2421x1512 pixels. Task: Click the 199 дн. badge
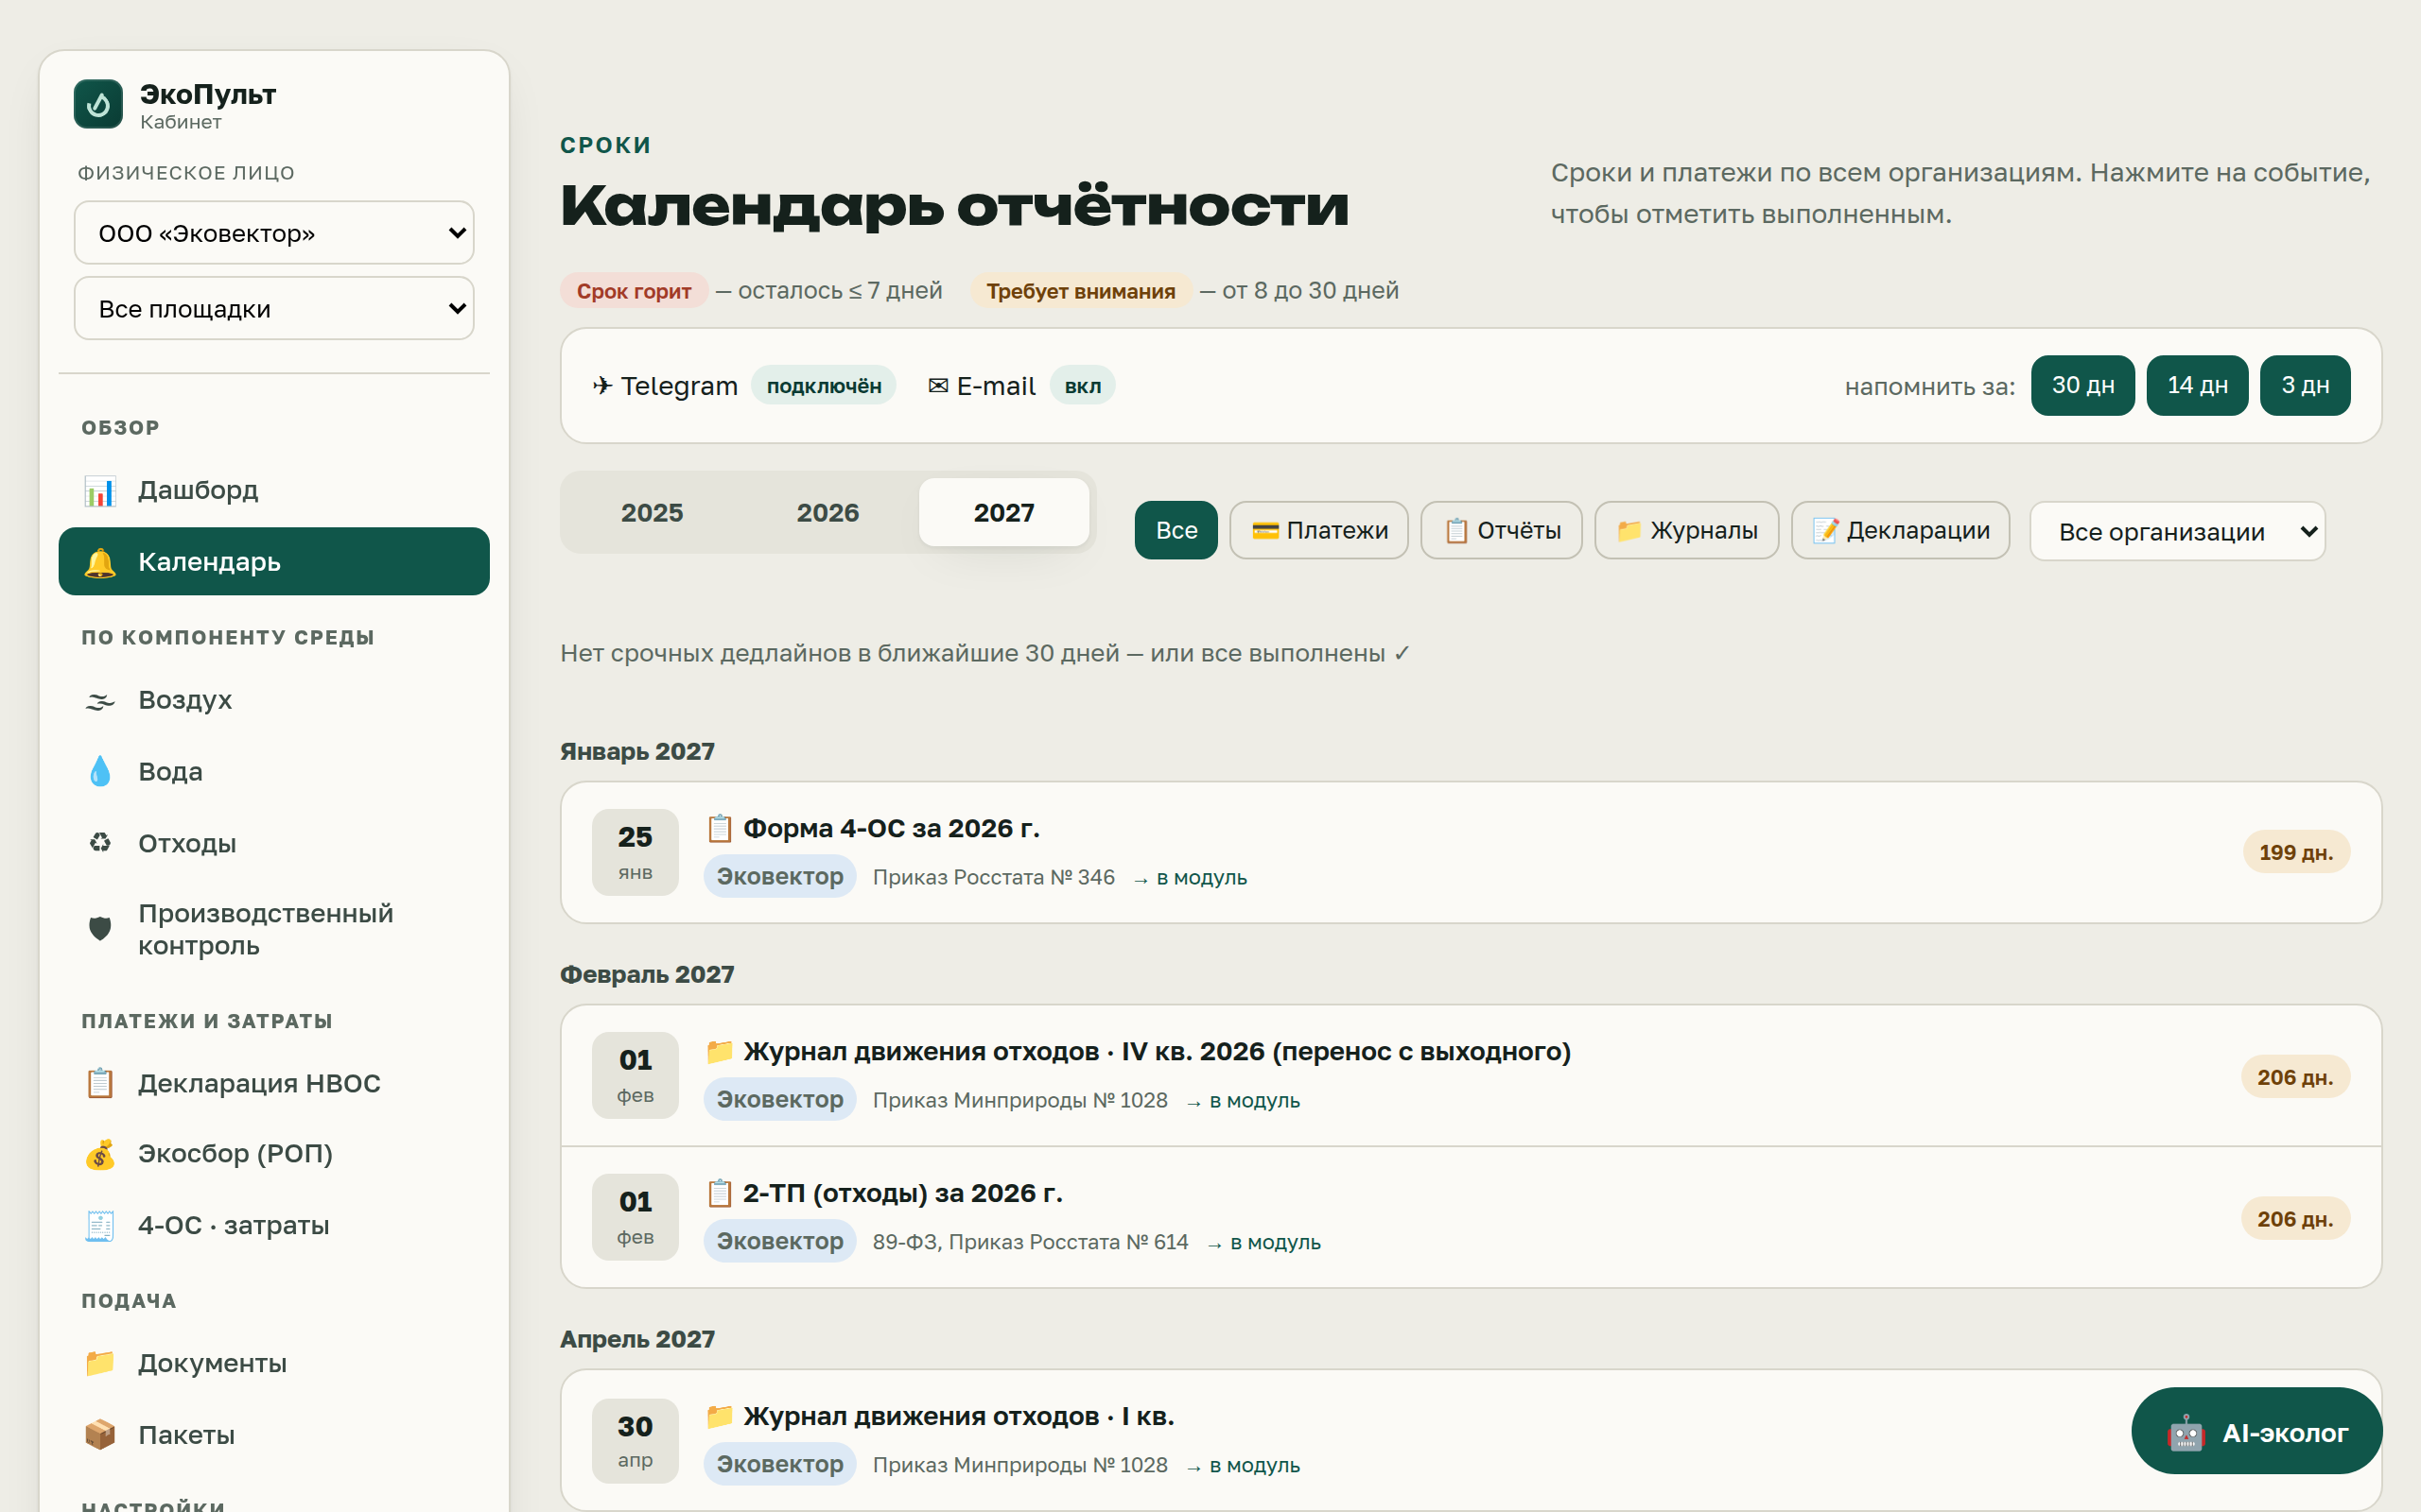2295,853
